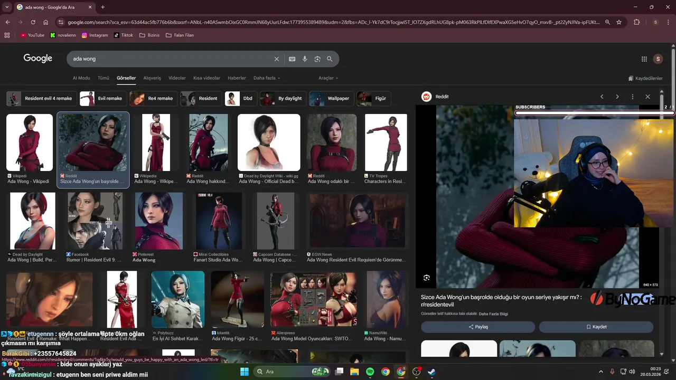
Task: Go to previous image in preview panel
Action: tap(602, 97)
